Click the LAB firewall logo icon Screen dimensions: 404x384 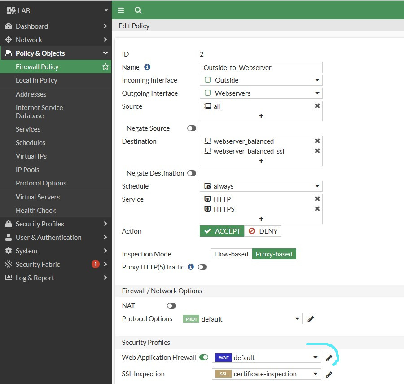tap(11, 11)
